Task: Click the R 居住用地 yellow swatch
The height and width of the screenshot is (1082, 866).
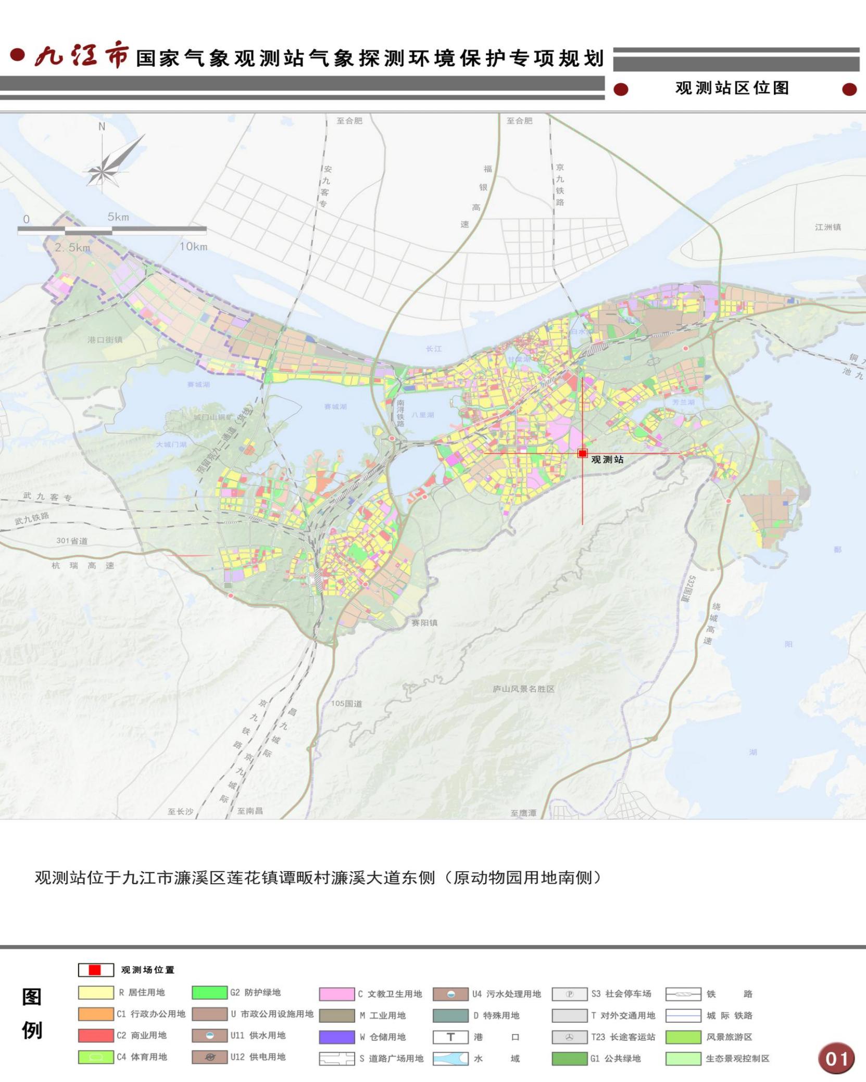Action: pyautogui.click(x=96, y=992)
